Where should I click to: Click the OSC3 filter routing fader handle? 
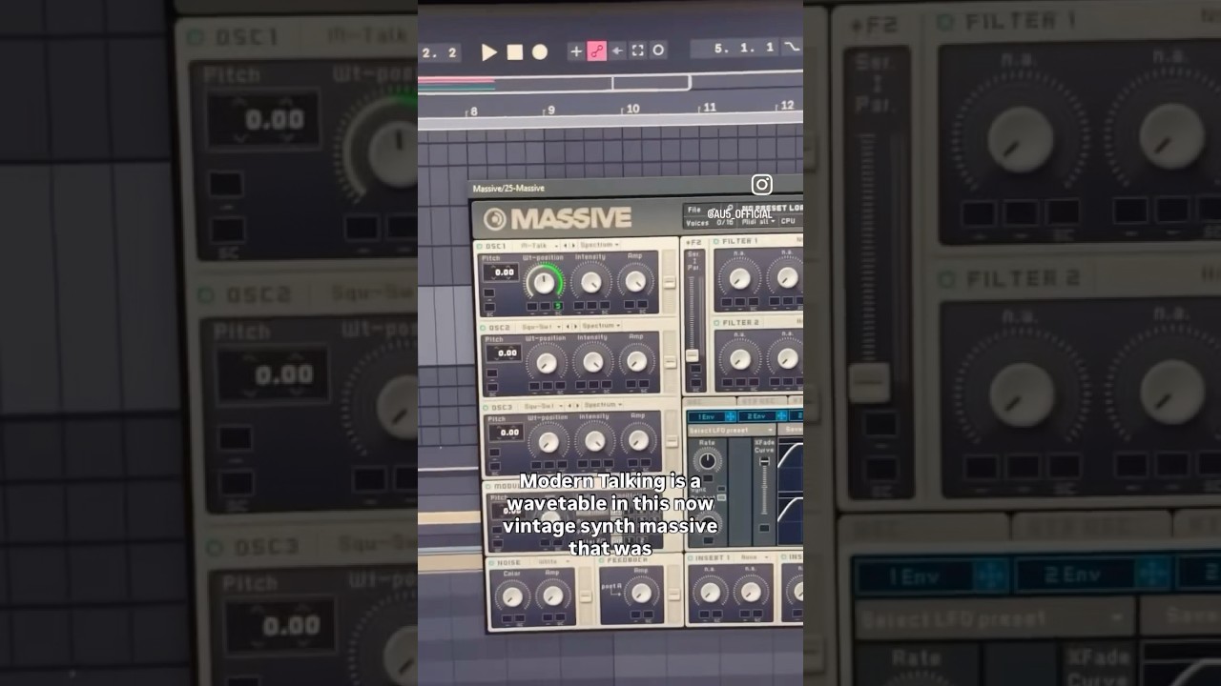[672, 442]
